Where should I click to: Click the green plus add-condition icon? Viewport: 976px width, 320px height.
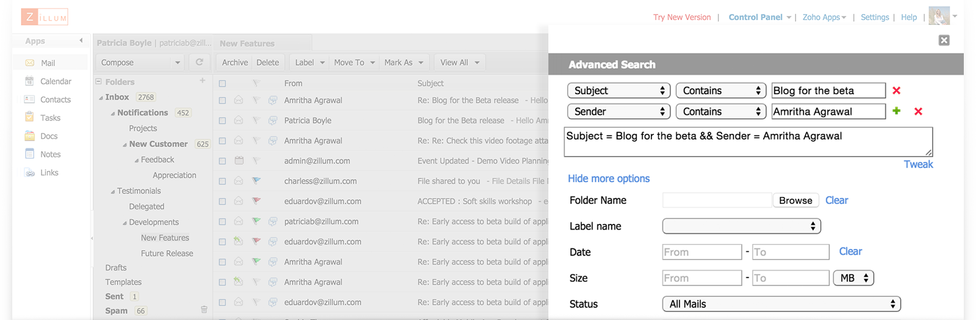coord(896,111)
